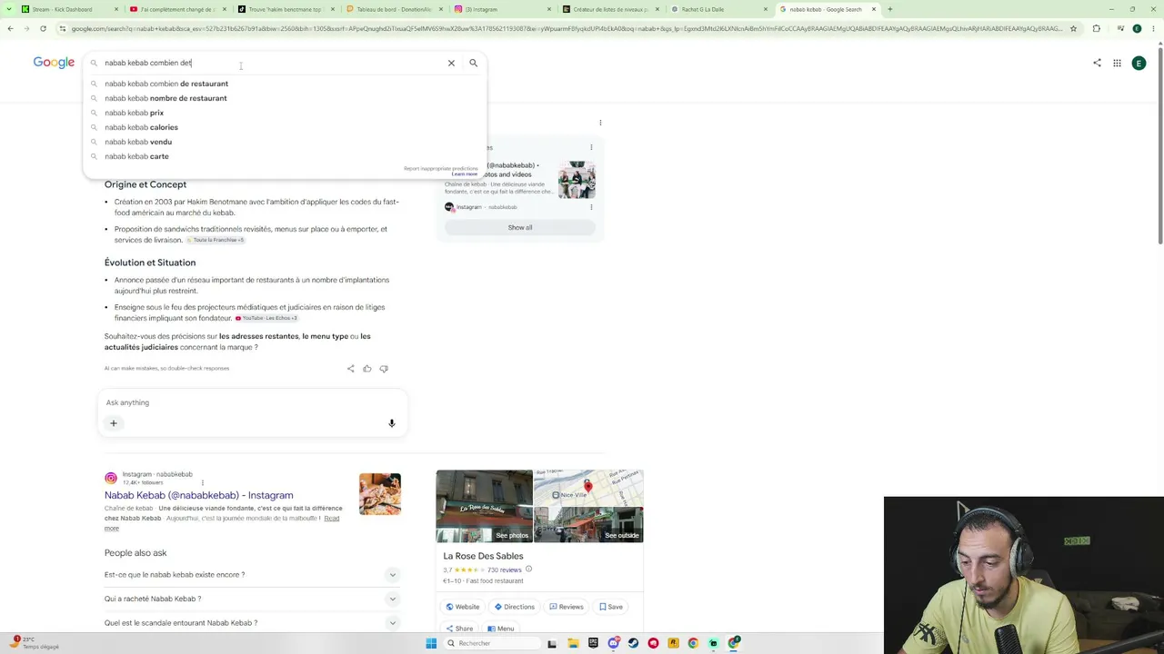The width and height of the screenshot is (1164, 654).
Task: Open the Google account avatar
Action: pyautogui.click(x=1139, y=63)
